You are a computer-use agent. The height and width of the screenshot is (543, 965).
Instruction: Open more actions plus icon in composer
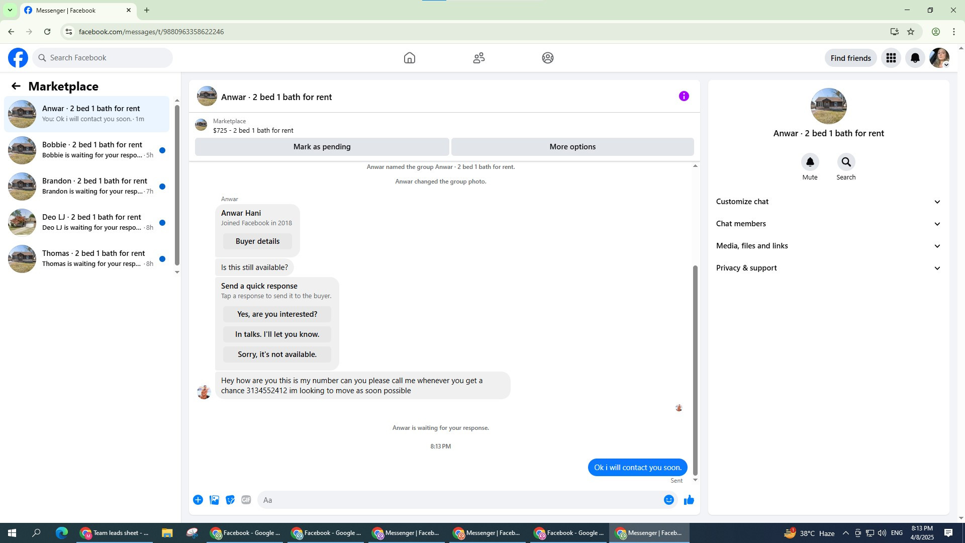198,500
